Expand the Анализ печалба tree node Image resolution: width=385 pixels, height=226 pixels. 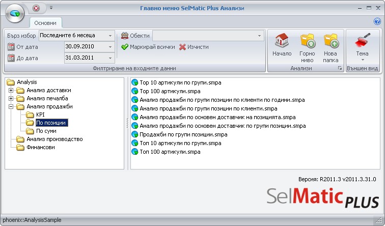(x=11, y=98)
